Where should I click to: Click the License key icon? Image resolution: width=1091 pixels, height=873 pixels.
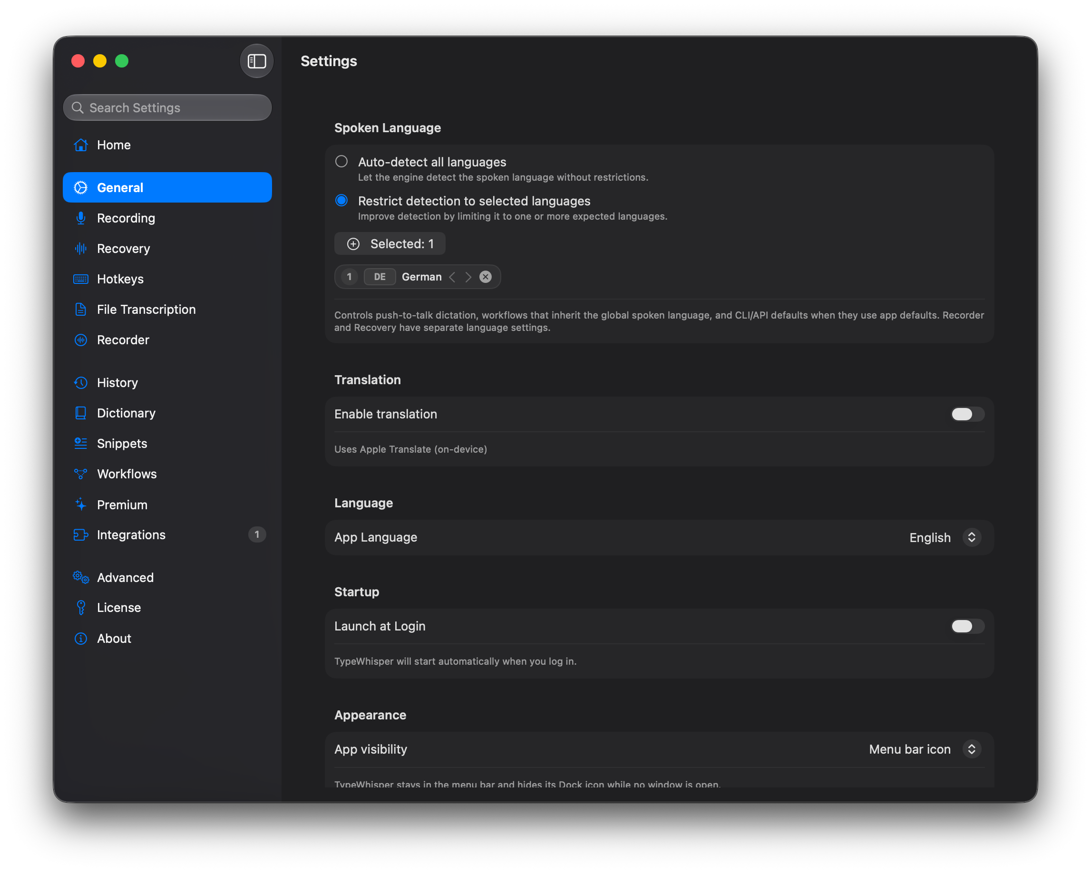(81, 608)
